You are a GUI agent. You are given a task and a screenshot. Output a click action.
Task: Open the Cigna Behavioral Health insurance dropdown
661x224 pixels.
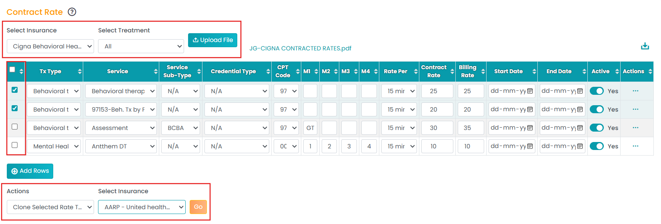(50, 46)
